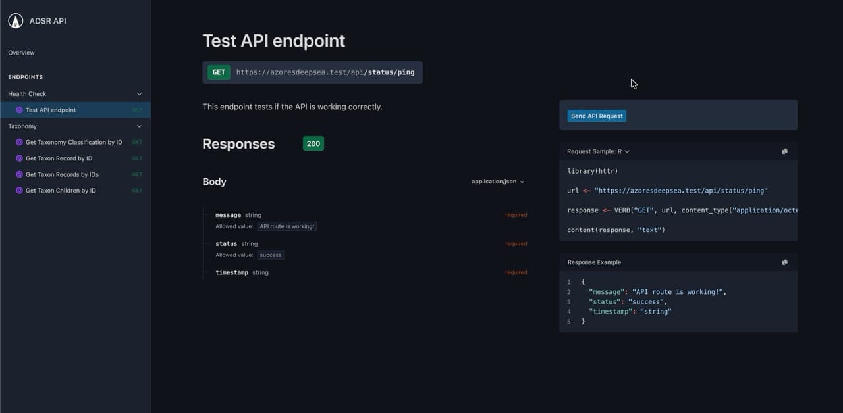
Task: Collapse the Taxonomy section
Action: (x=139, y=126)
